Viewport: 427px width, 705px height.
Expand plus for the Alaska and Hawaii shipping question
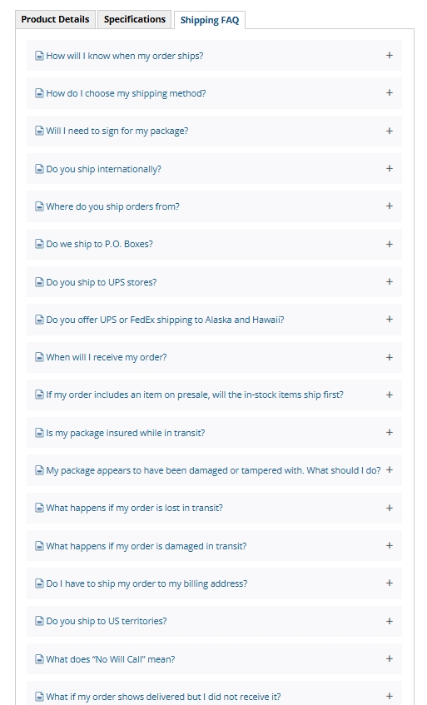pyautogui.click(x=390, y=320)
